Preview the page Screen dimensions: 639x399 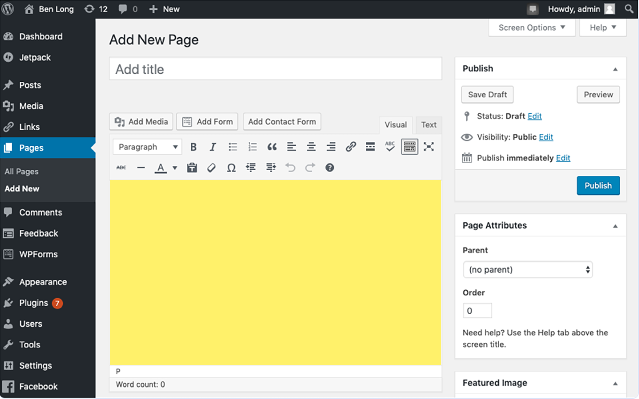point(598,95)
